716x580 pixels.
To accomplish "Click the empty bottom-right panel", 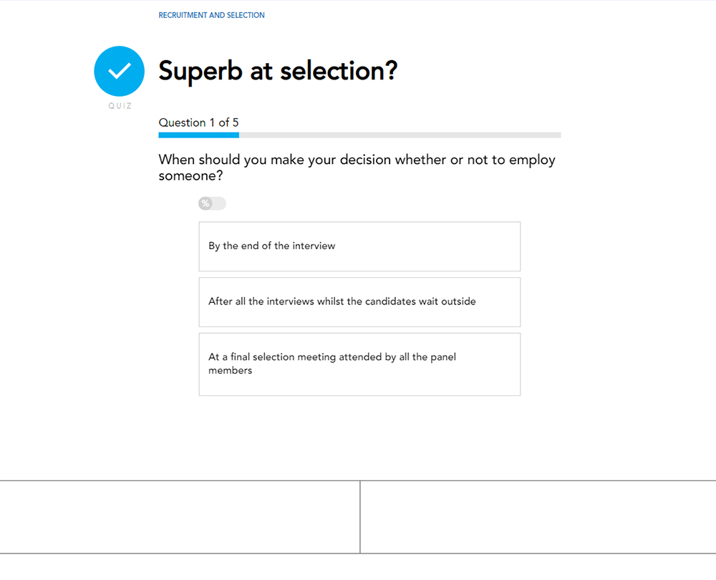I will [538, 516].
